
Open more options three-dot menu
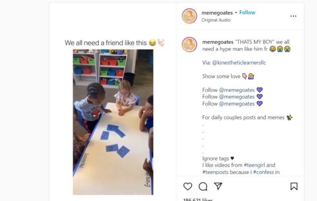click(x=293, y=16)
